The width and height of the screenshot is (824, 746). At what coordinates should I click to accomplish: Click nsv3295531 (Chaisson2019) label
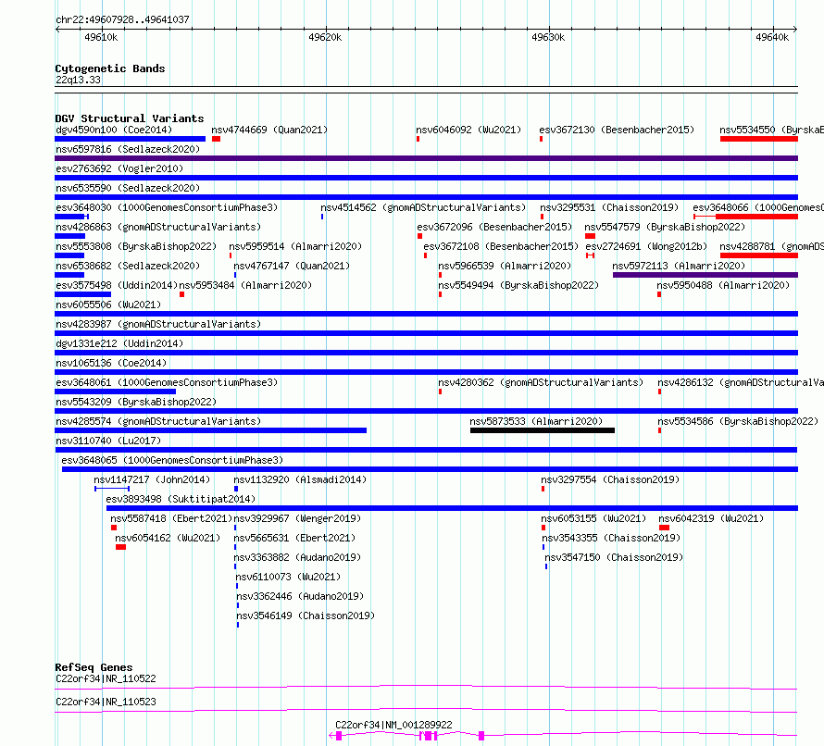pyautogui.click(x=609, y=207)
